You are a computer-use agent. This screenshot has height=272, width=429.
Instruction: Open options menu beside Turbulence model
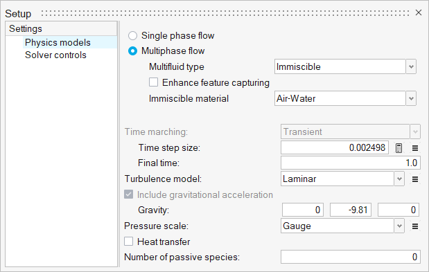coord(415,179)
